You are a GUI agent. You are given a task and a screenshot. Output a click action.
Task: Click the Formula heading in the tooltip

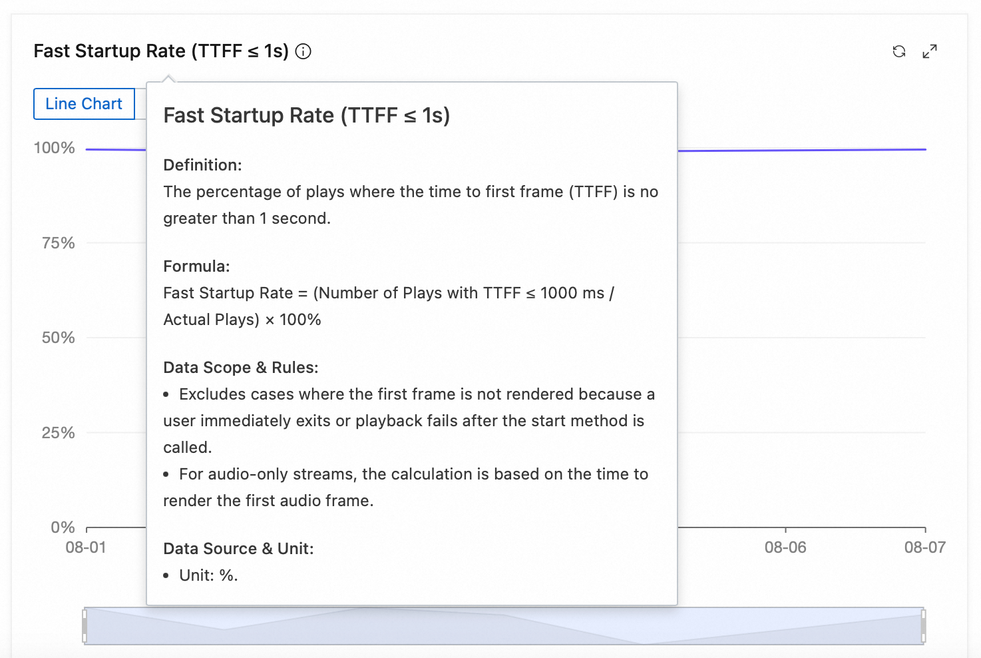point(196,266)
